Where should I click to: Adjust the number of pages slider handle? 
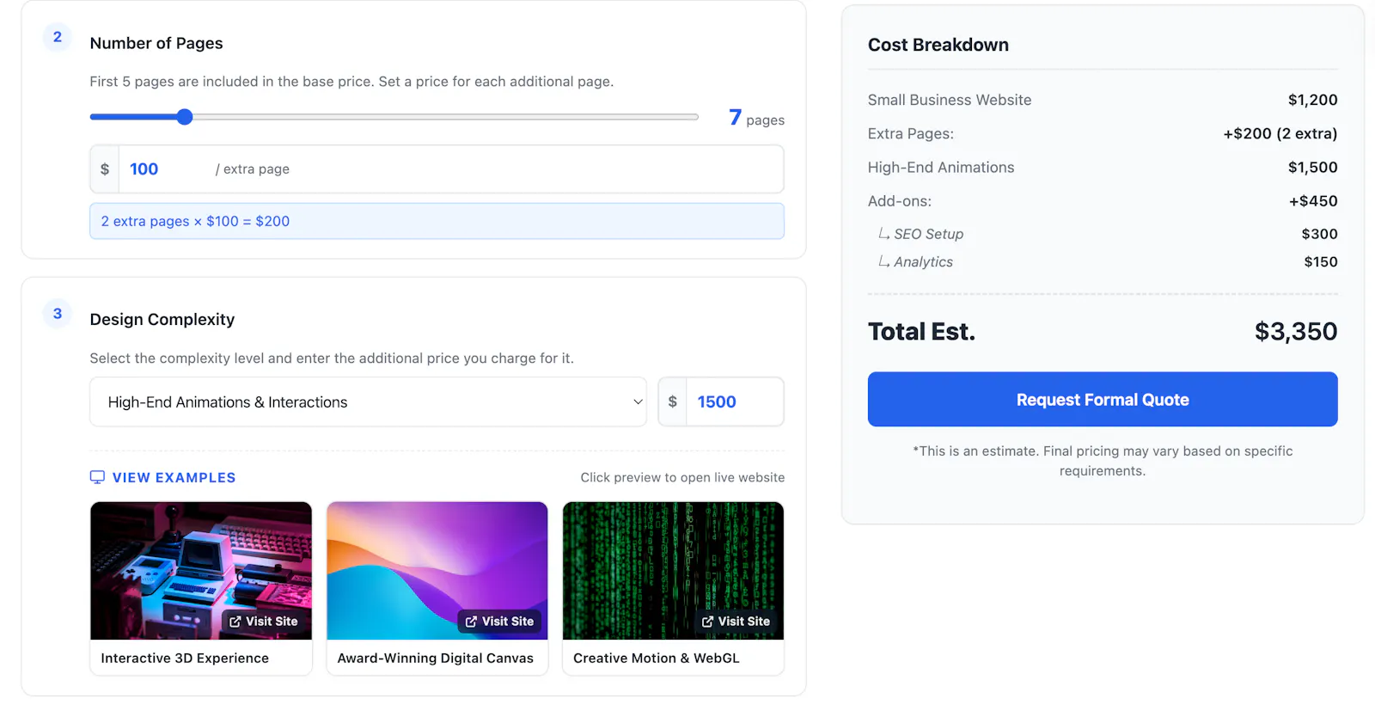coord(185,117)
